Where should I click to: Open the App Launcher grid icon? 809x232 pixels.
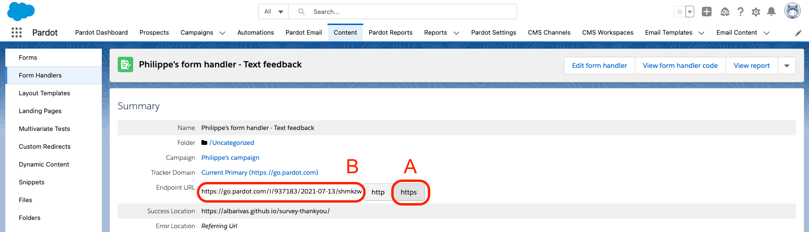point(16,32)
